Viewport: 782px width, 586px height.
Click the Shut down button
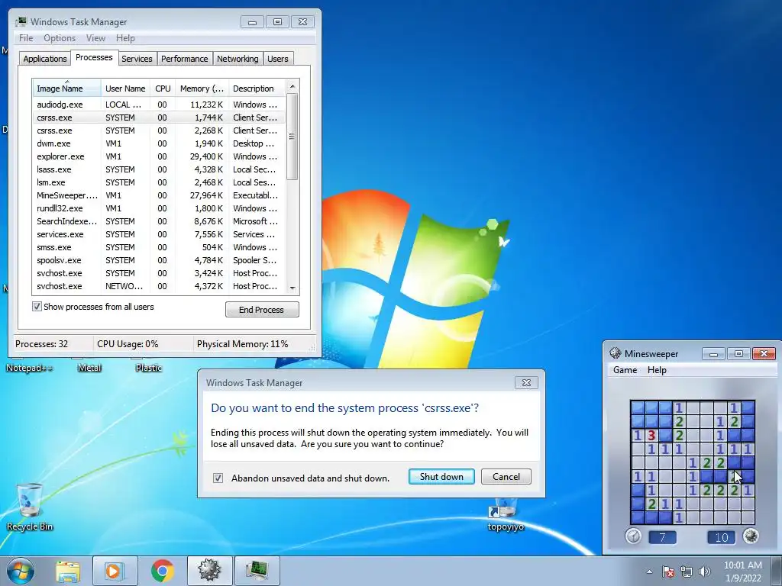[x=441, y=476]
